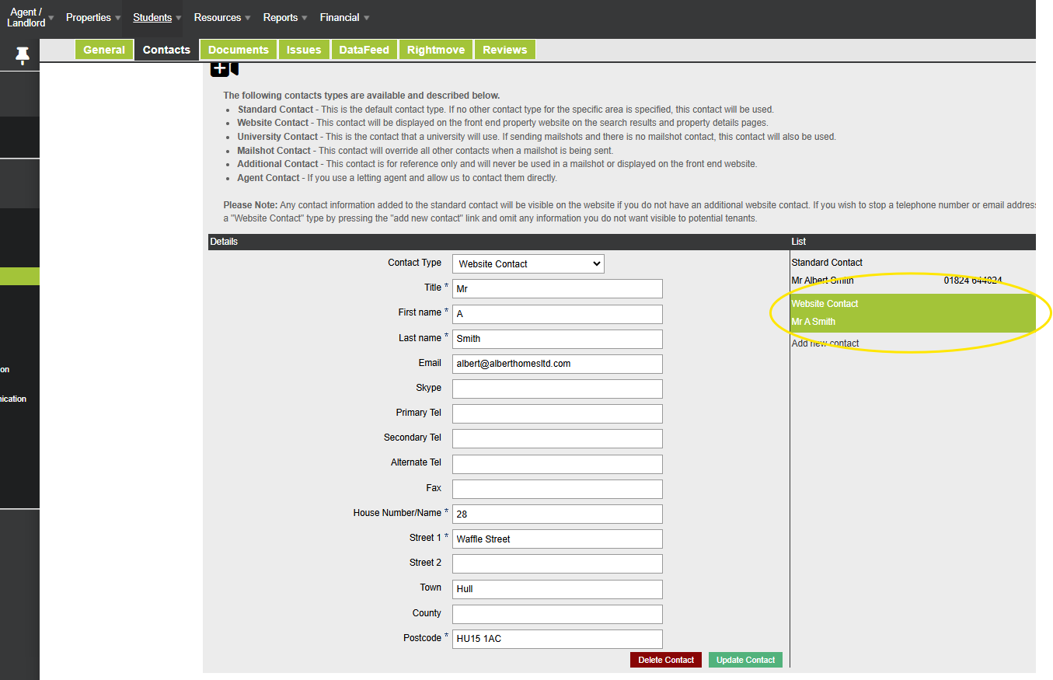1053x680 pixels.
Task: Switch to the General tab
Action: [104, 50]
